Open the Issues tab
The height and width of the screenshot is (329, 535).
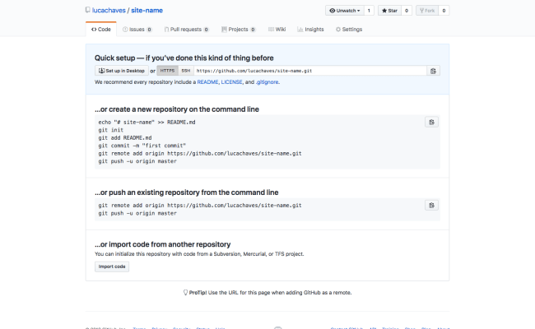point(137,30)
